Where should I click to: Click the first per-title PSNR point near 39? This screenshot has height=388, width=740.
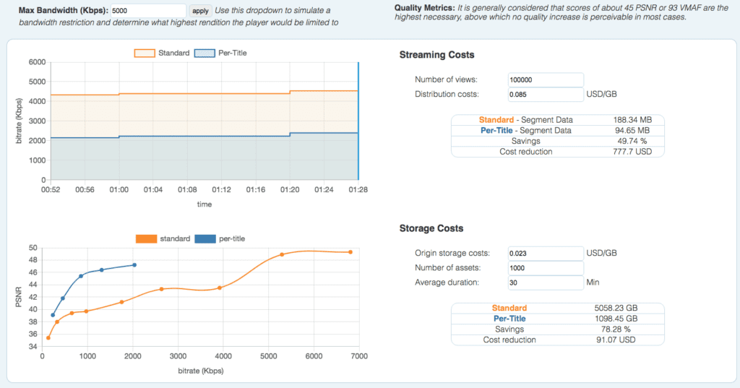pos(53,315)
